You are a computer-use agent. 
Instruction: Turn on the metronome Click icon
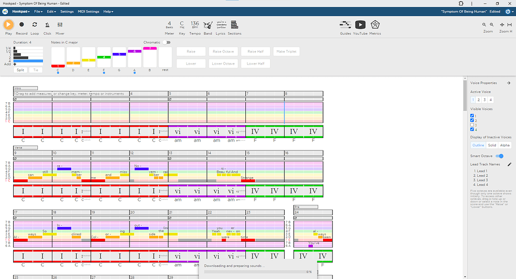[47, 24]
